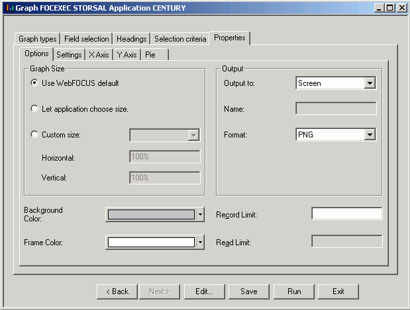Select the Options sub-tab
Image resolution: width=410 pixels, height=310 pixels.
pyautogui.click(x=36, y=54)
